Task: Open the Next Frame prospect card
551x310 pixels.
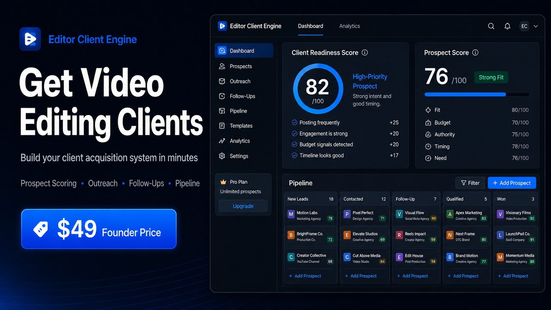Action: pos(467,237)
